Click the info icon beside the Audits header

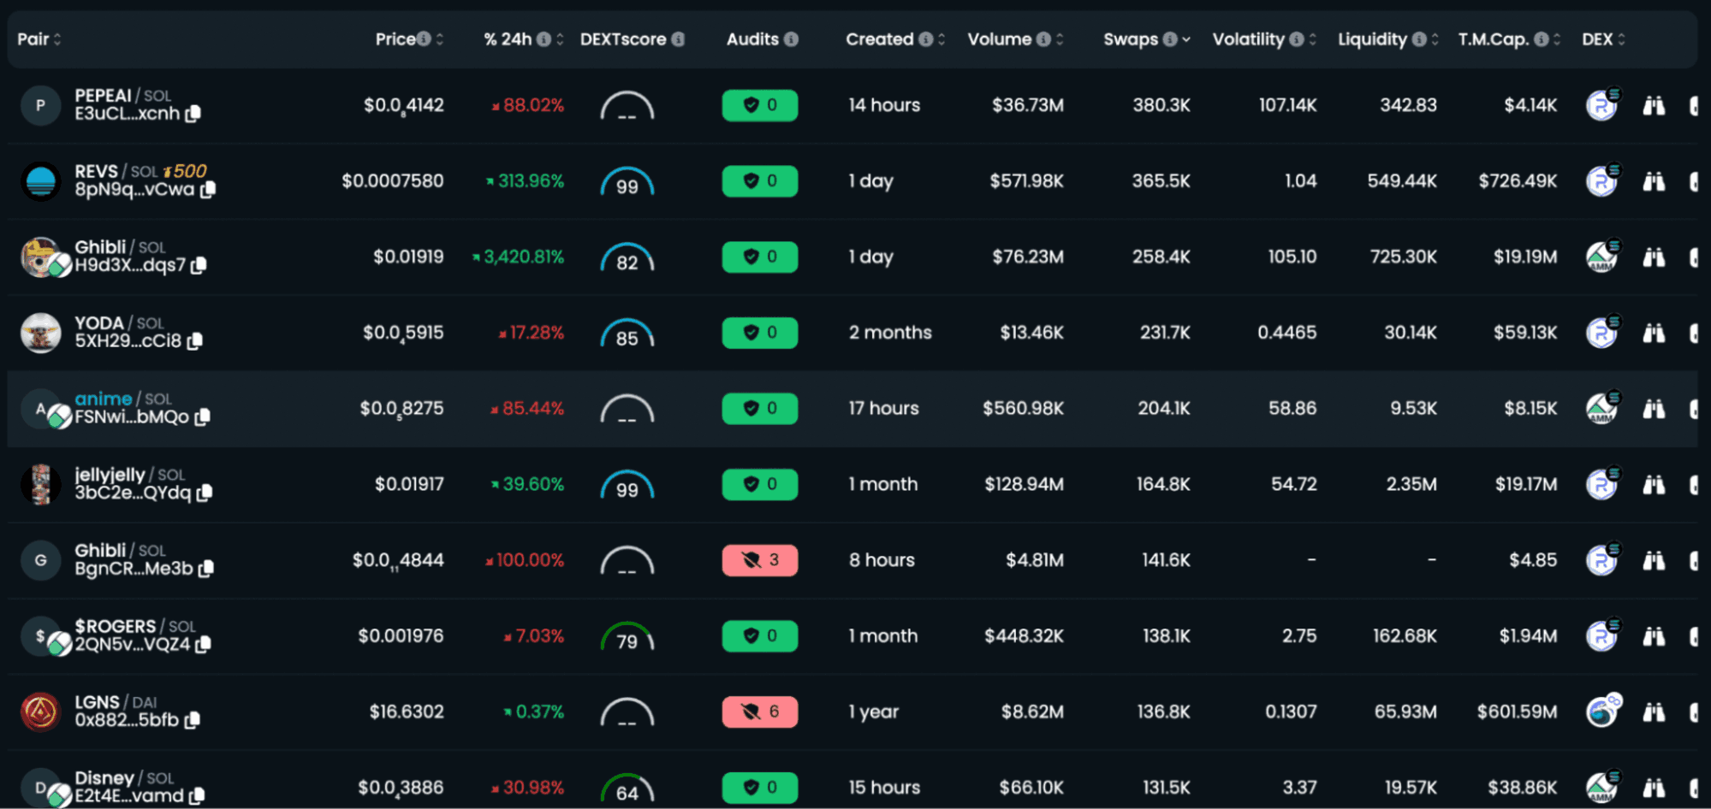789,38
